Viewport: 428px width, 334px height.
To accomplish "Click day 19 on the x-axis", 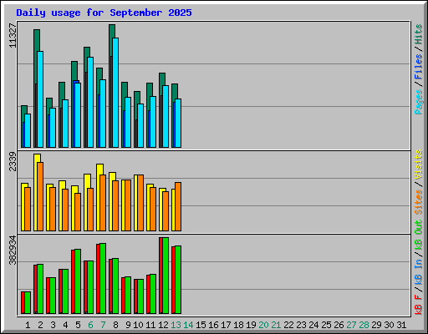I will pos(251,325).
